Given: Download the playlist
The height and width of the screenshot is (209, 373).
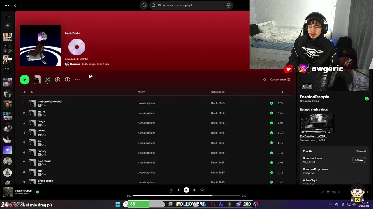Looking at the screenshot, I should pos(67,80).
